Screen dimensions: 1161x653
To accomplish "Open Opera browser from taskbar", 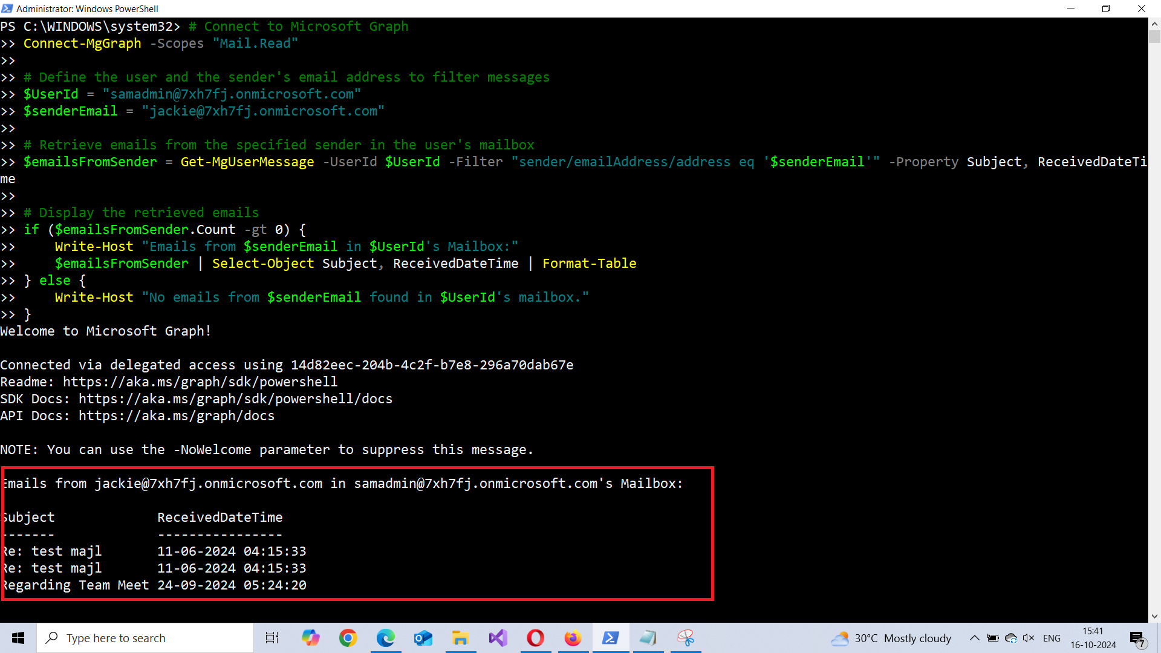I will click(536, 638).
